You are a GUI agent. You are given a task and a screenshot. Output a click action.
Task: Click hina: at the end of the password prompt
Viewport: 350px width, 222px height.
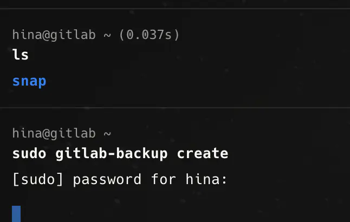[206, 179]
